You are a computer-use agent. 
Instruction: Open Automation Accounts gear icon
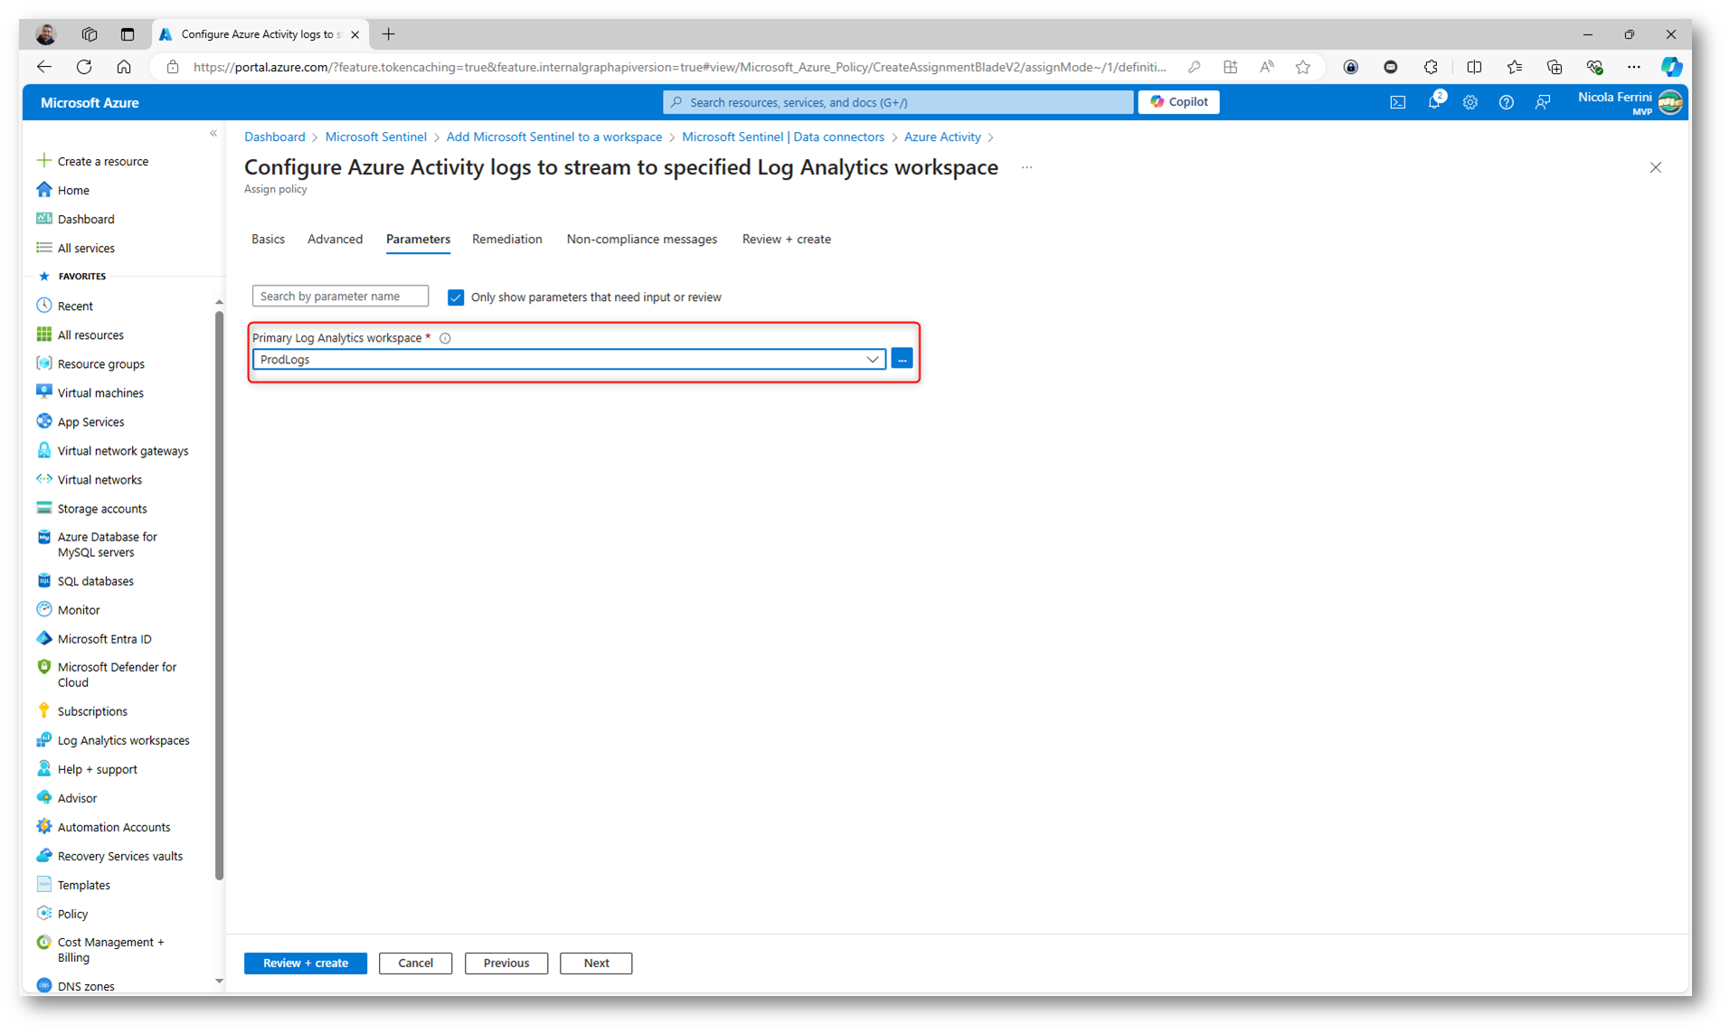pos(43,826)
